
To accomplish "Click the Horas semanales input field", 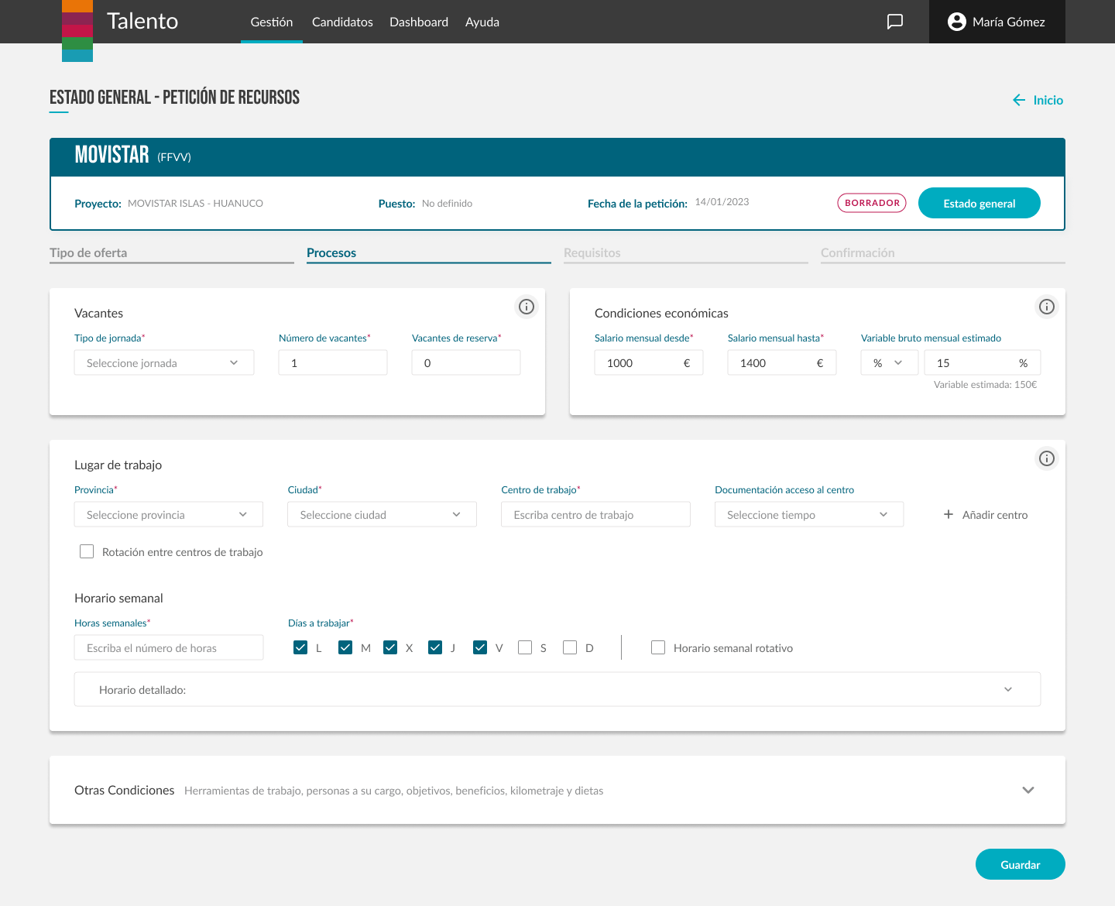I will coord(168,647).
